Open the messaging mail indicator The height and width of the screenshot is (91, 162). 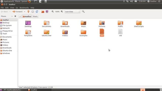136,1
